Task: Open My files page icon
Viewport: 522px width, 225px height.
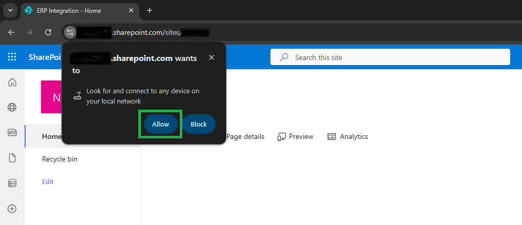Action: click(x=12, y=158)
